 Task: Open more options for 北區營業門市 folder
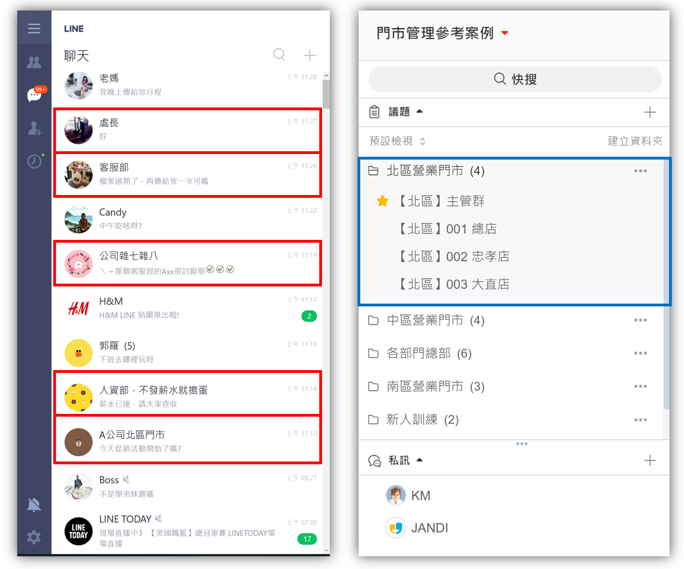(640, 171)
